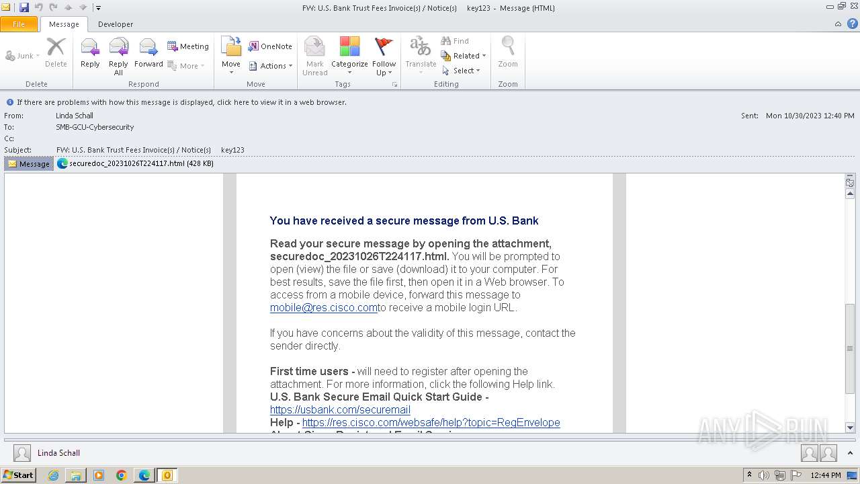
Task: Click the Windows Start button
Action: click(x=18, y=475)
